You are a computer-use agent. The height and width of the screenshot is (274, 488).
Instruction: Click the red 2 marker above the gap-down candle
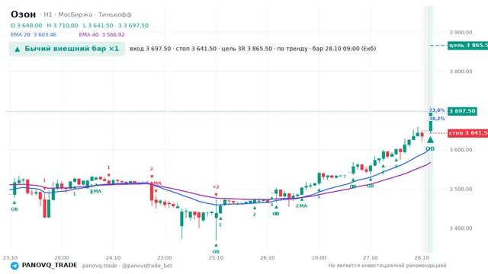[152, 169]
